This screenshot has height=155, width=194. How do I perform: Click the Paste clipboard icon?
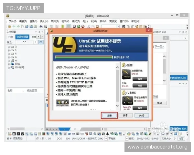[97, 26]
